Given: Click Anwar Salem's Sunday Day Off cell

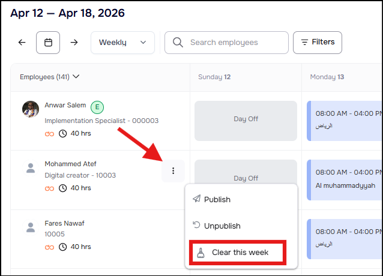Looking at the screenshot, I should [x=246, y=119].
